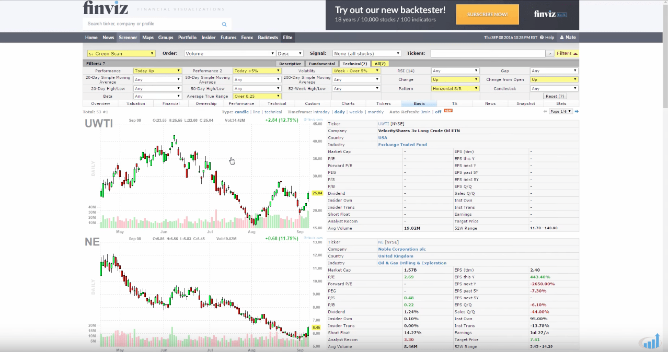
Task: Click the finviz Elite banner logo
Action: tap(550, 15)
